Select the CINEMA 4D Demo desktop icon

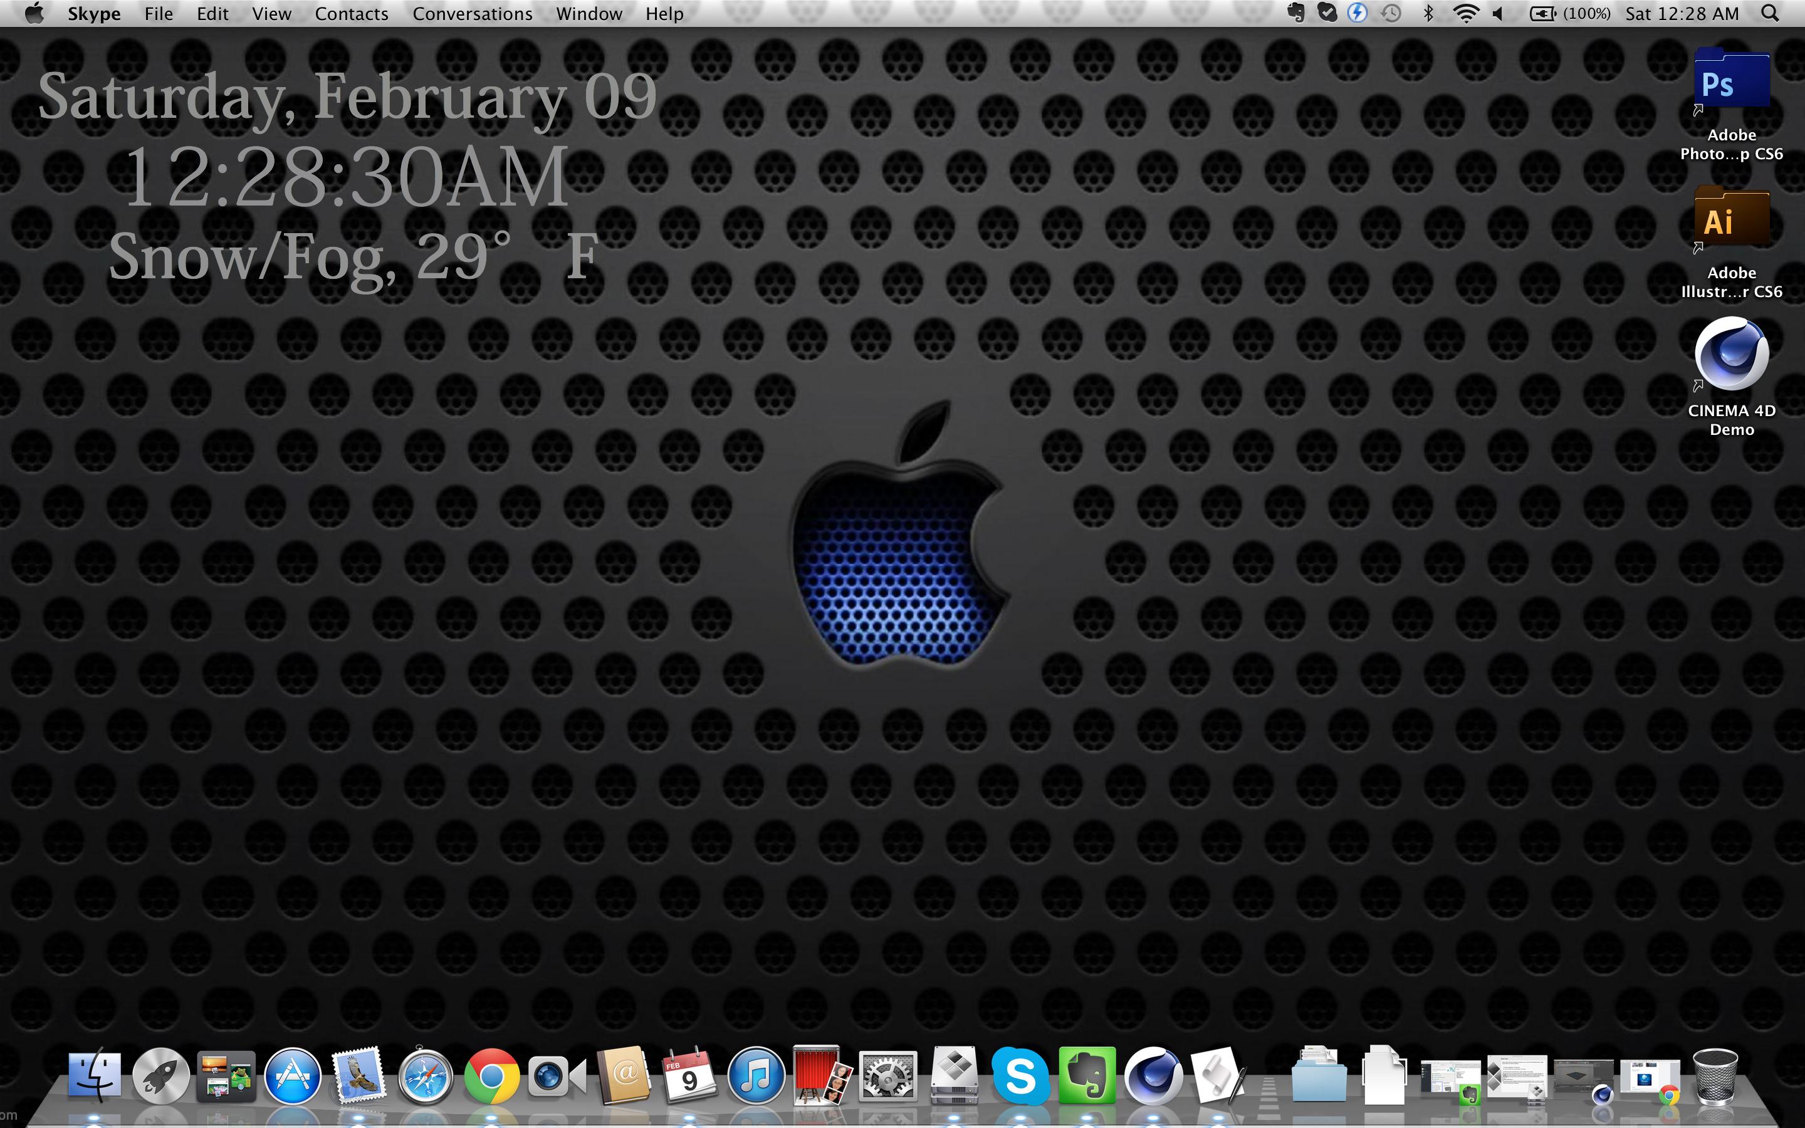pyautogui.click(x=1731, y=354)
